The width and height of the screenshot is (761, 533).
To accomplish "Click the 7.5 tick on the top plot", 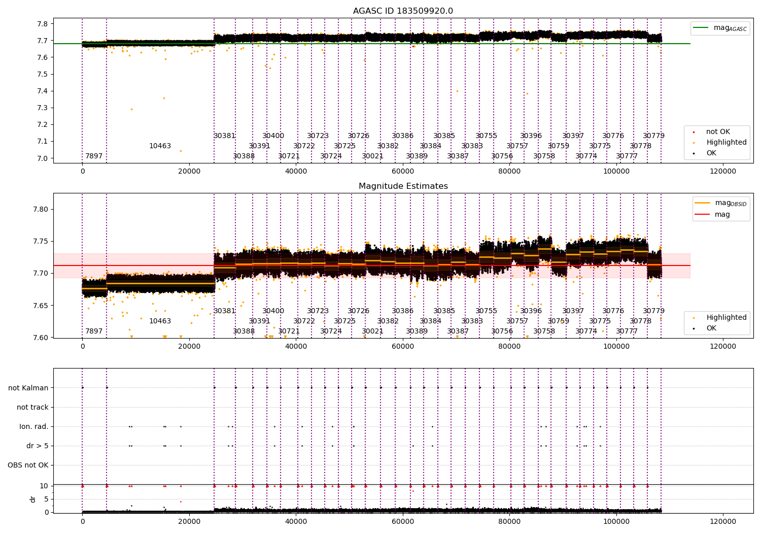I will [x=43, y=74].
